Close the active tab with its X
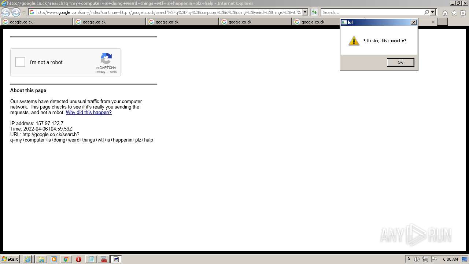 pyautogui.click(x=433, y=22)
